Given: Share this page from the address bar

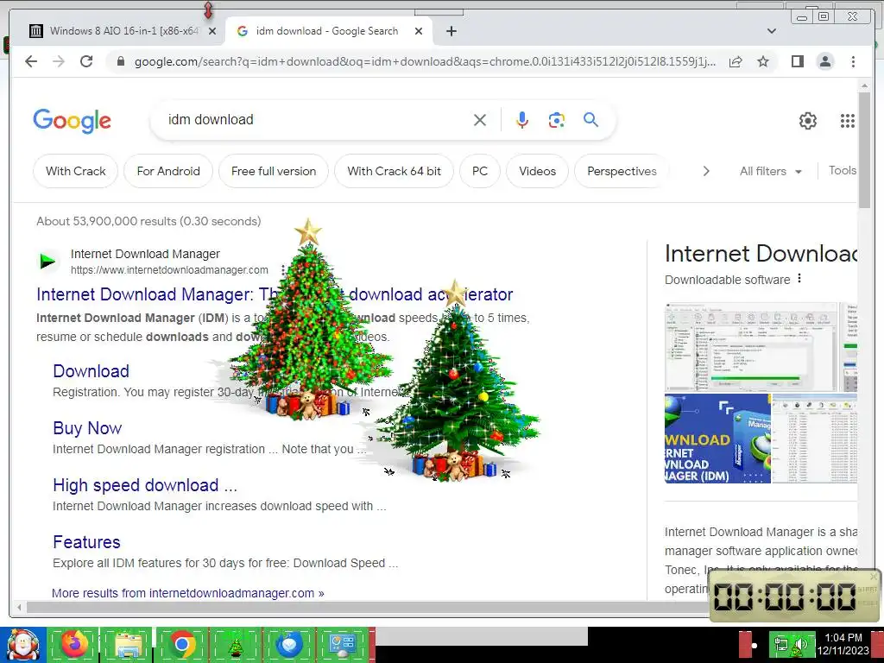Looking at the screenshot, I should [x=736, y=61].
